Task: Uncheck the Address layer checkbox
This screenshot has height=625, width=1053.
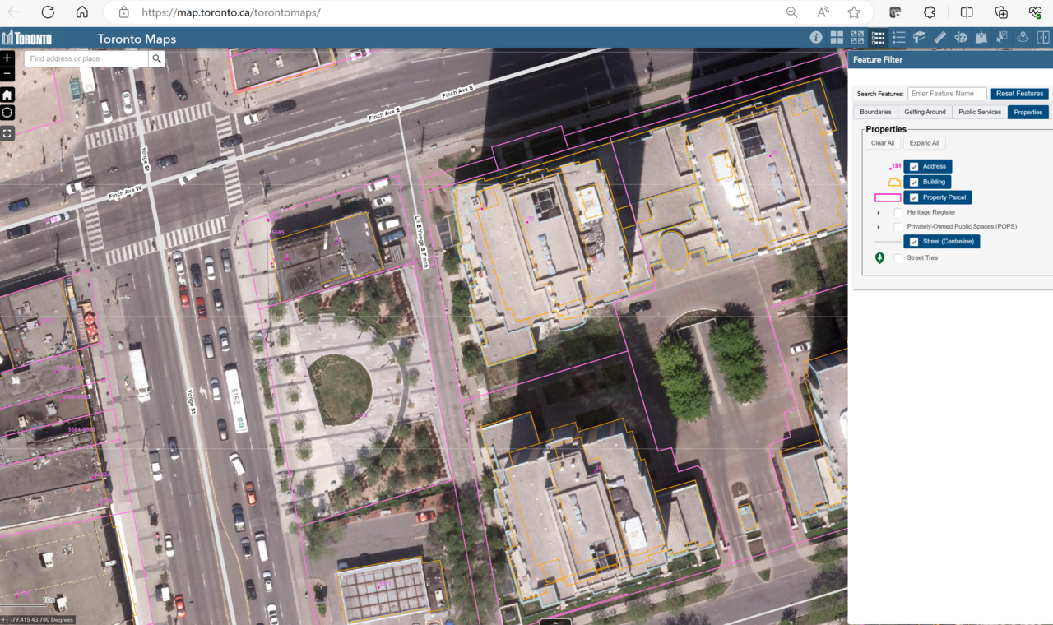Action: (x=914, y=167)
